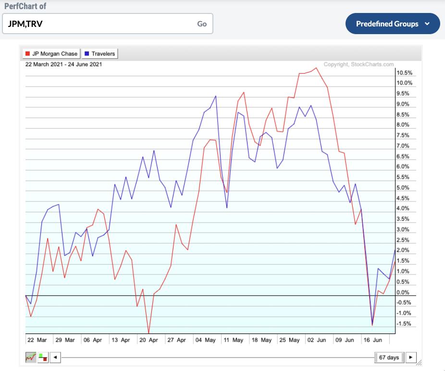Click the 0.0% baseline axis label
This screenshot has width=445, height=371.
(403, 292)
